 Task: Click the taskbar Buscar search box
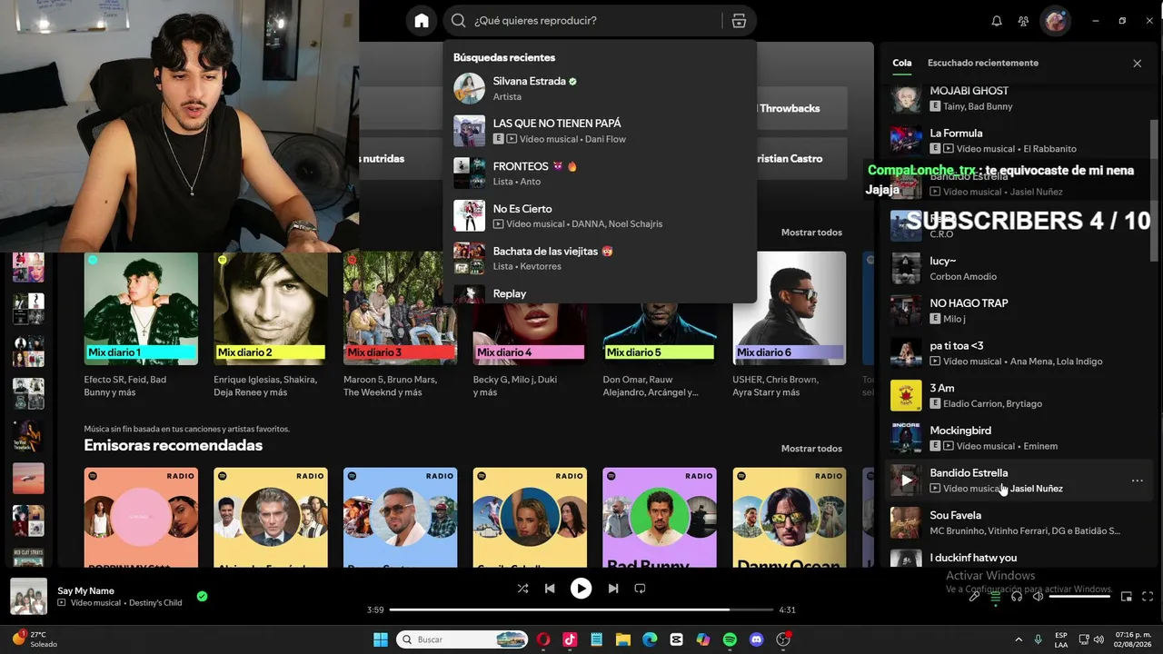462,639
